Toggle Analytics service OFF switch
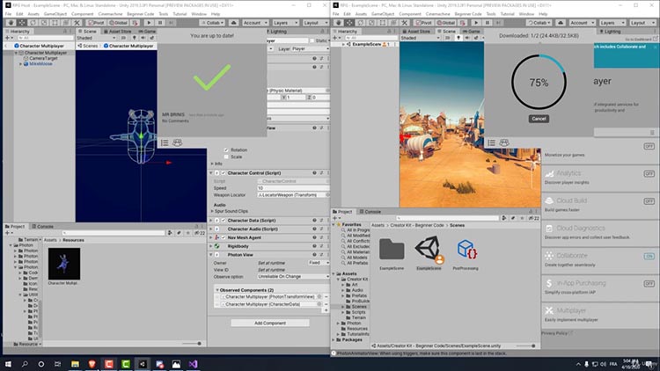 (649, 174)
